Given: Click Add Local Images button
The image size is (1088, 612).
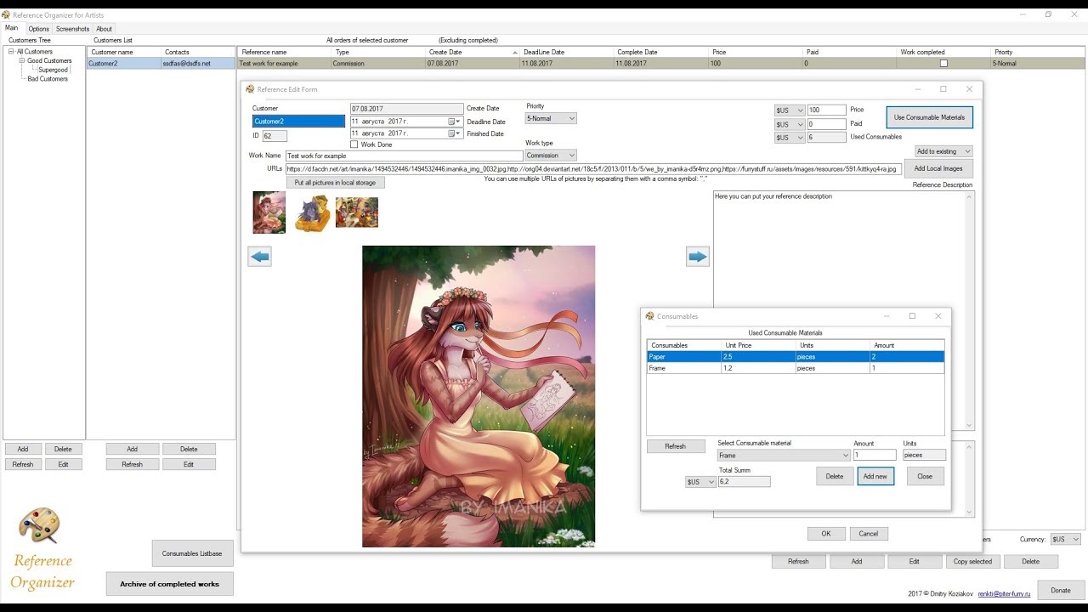Looking at the screenshot, I should coord(938,168).
